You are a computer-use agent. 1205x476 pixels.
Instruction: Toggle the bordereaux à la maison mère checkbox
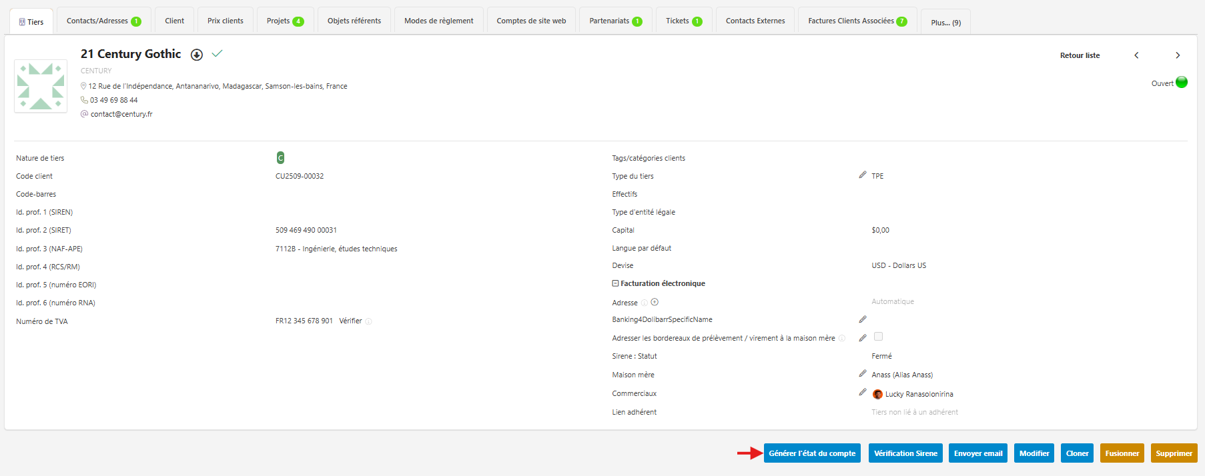point(878,337)
